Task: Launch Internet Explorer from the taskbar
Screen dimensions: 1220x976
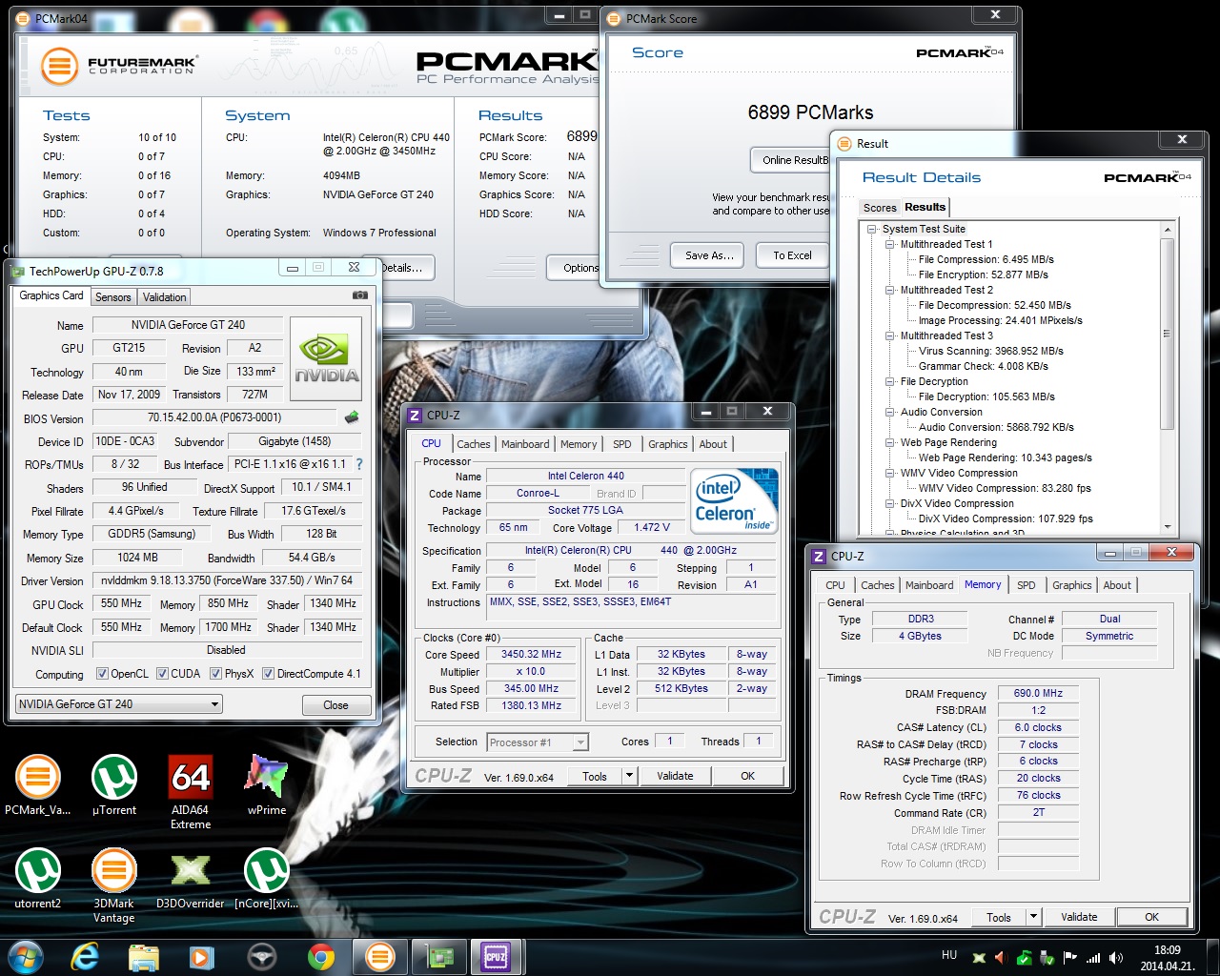Action: coord(86,957)
